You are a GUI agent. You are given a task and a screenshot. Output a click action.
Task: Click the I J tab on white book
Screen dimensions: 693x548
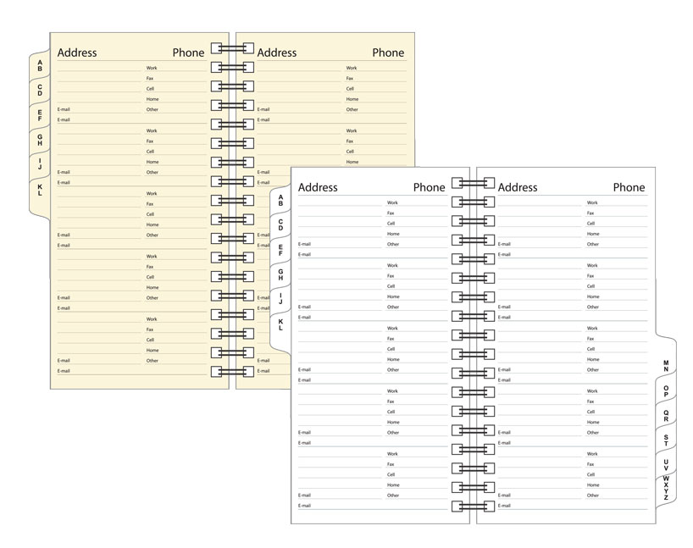point(280,298)
